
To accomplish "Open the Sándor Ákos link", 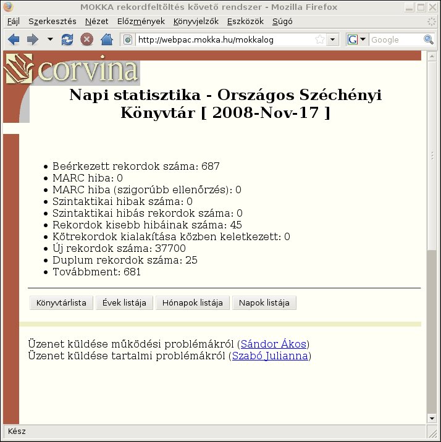I will pyautogui.click(x=273, y=344).
